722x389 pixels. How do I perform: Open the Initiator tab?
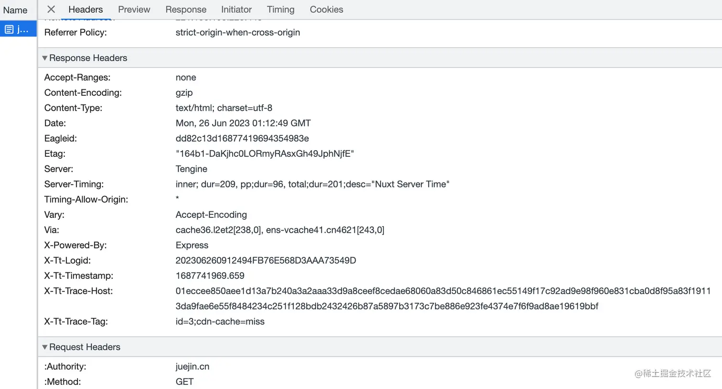[236, 10]
